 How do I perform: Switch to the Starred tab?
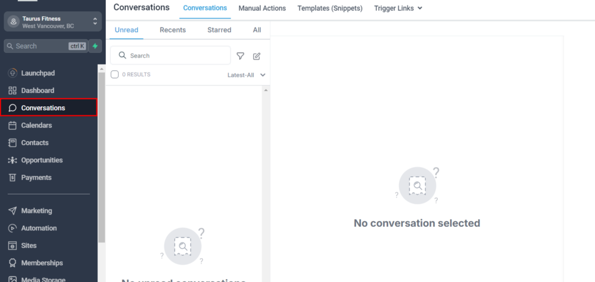219,30
